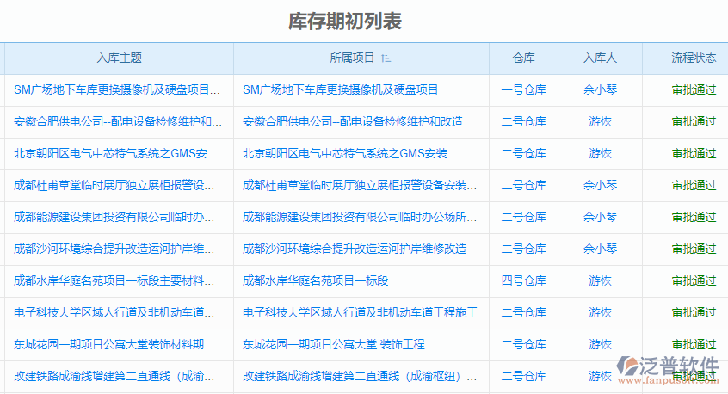
Task: Open 安徽合肥供电公司 link in 入库主题 column
Action: (x=117, y=121)
